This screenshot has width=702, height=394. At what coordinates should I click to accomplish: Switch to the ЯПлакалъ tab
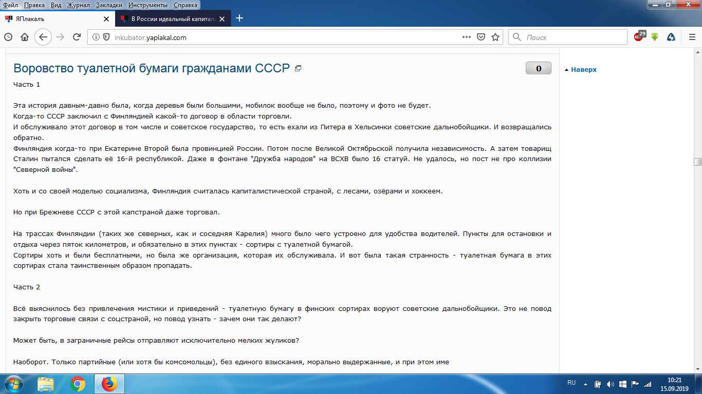point(57,18)
